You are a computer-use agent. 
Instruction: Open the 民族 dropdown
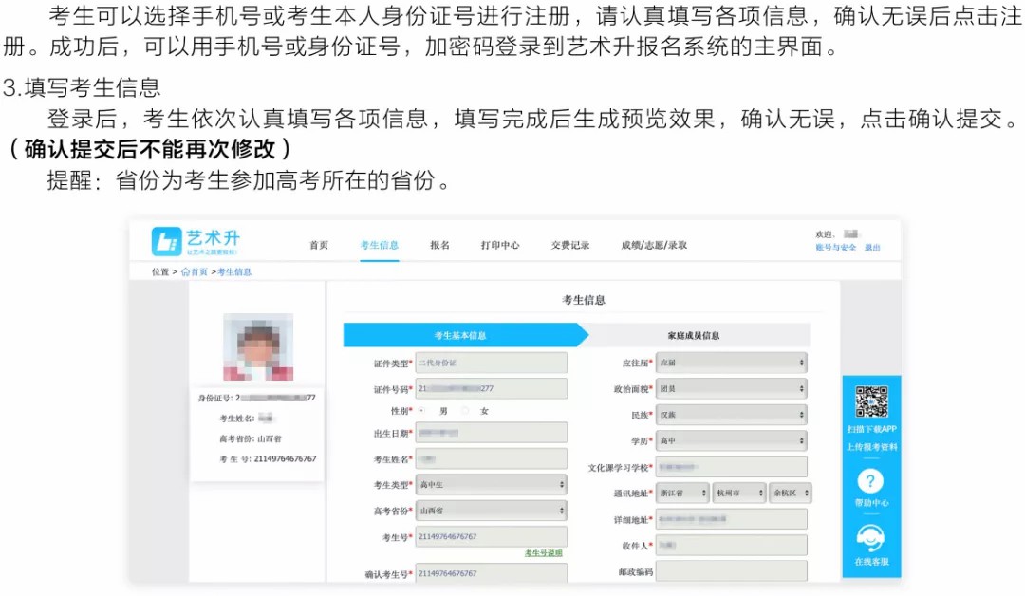coord(731,415)
